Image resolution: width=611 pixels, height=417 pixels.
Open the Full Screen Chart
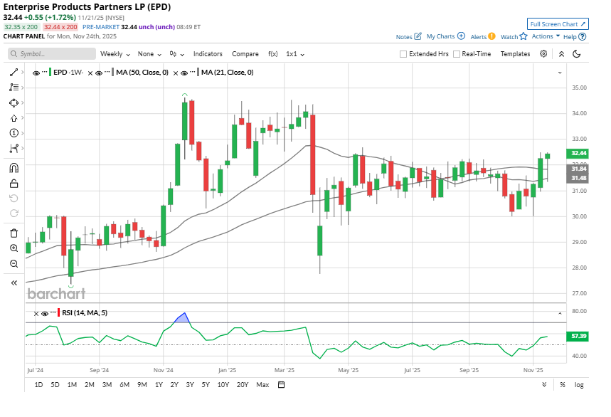558,23
